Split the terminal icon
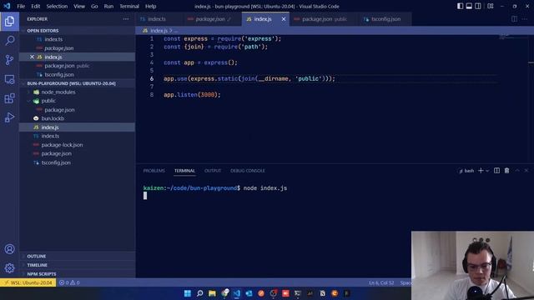Image resolution: width=534 pixels, height=300 pixels. point(497,170)
